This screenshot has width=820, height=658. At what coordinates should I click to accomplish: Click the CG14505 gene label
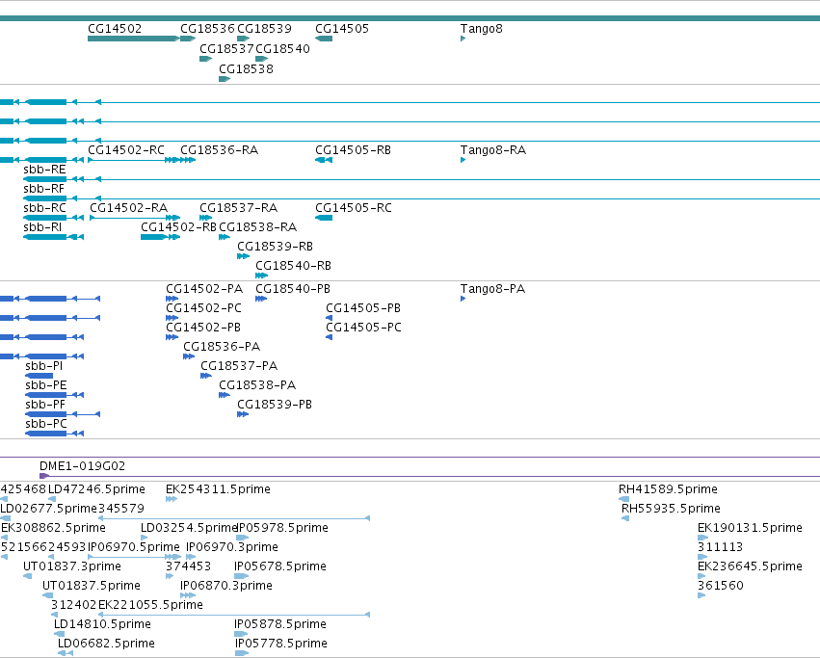pyautogui.click(x=342, y=29)
